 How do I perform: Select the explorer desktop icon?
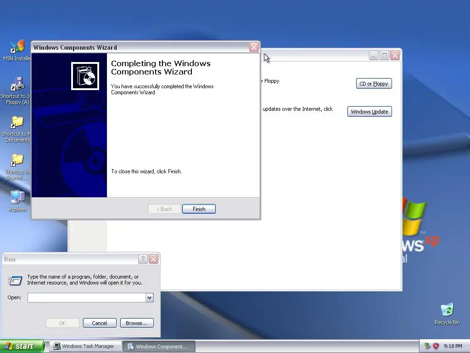coord(17,201)
